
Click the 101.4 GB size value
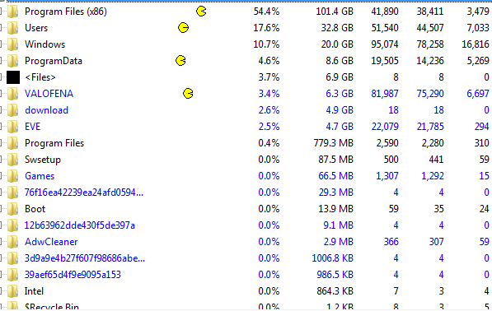pyautogui.click(x=335, y=12)
